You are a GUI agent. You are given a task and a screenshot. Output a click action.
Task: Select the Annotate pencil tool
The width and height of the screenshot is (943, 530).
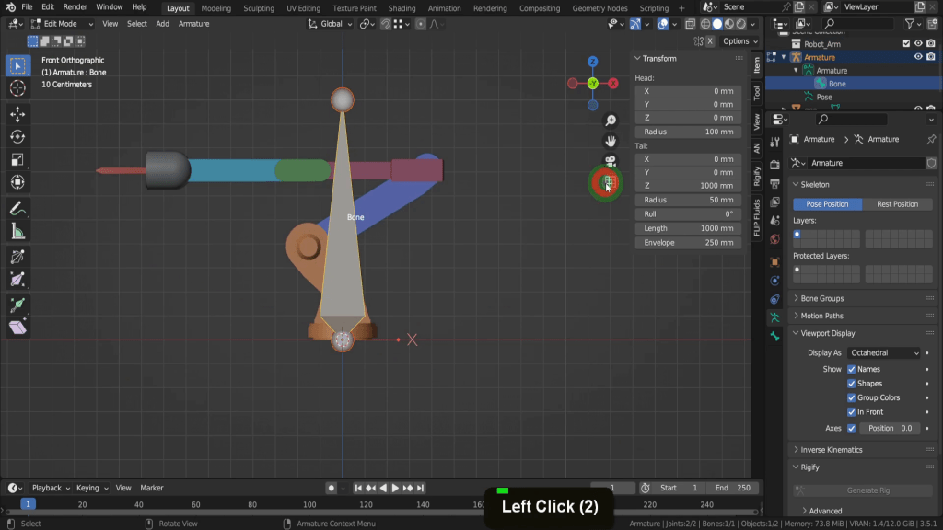click(x=17, y=208)
